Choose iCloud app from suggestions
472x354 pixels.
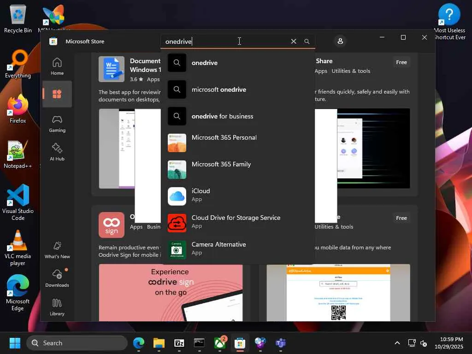point(238,196)
